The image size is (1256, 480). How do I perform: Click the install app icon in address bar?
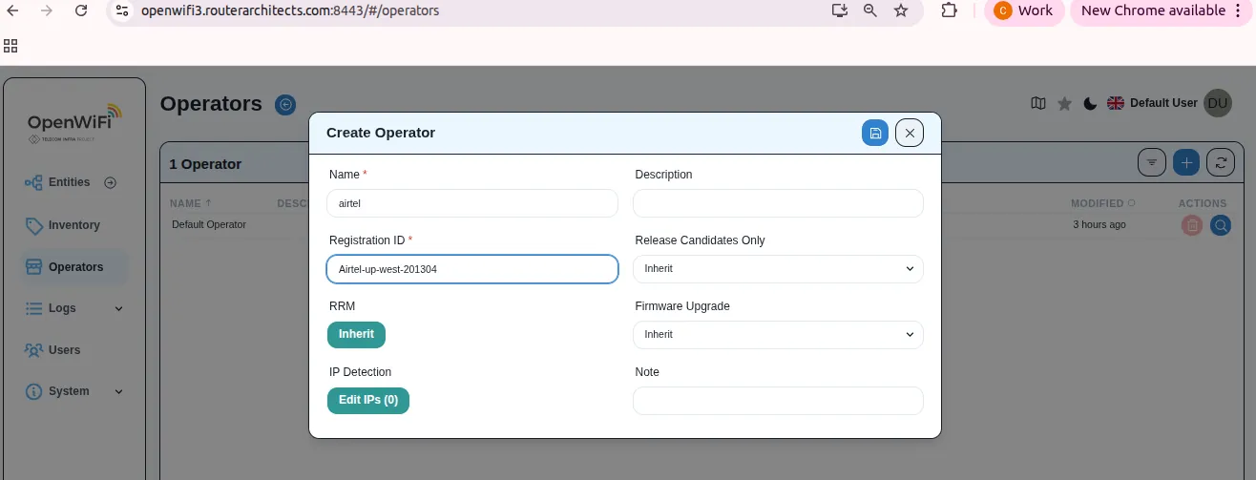pos(840,10)
